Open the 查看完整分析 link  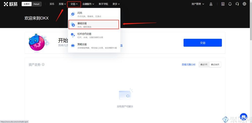188,65
